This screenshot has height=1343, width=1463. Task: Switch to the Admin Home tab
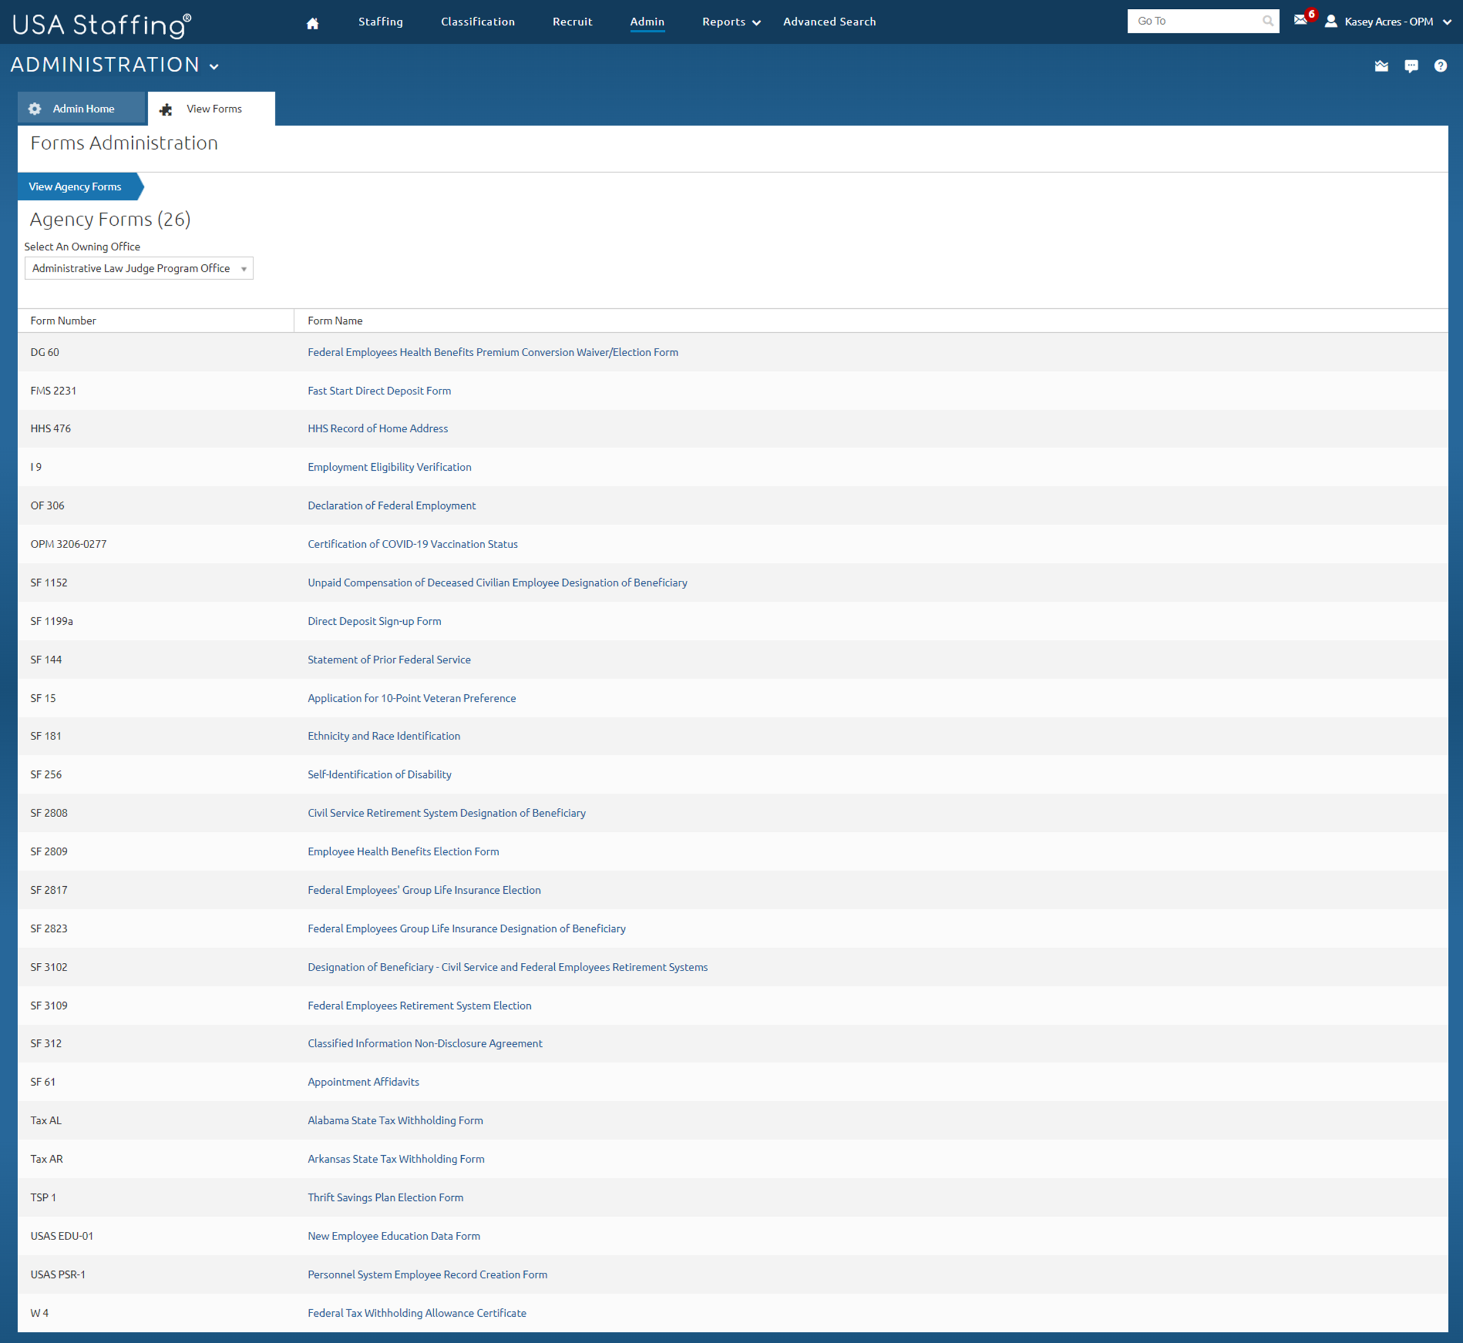tap(83, 108)
